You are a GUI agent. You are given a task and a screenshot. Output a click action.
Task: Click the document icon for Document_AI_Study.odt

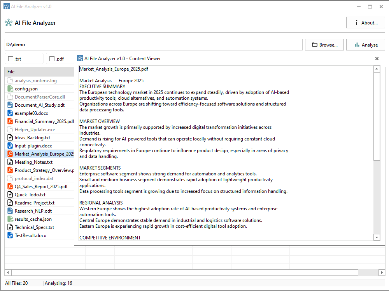[11, 105]
